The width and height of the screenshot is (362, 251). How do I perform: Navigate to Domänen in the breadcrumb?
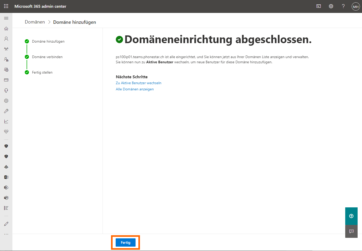point(35,22)
